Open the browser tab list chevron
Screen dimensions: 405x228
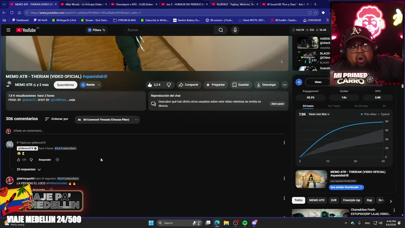[4, 4]
